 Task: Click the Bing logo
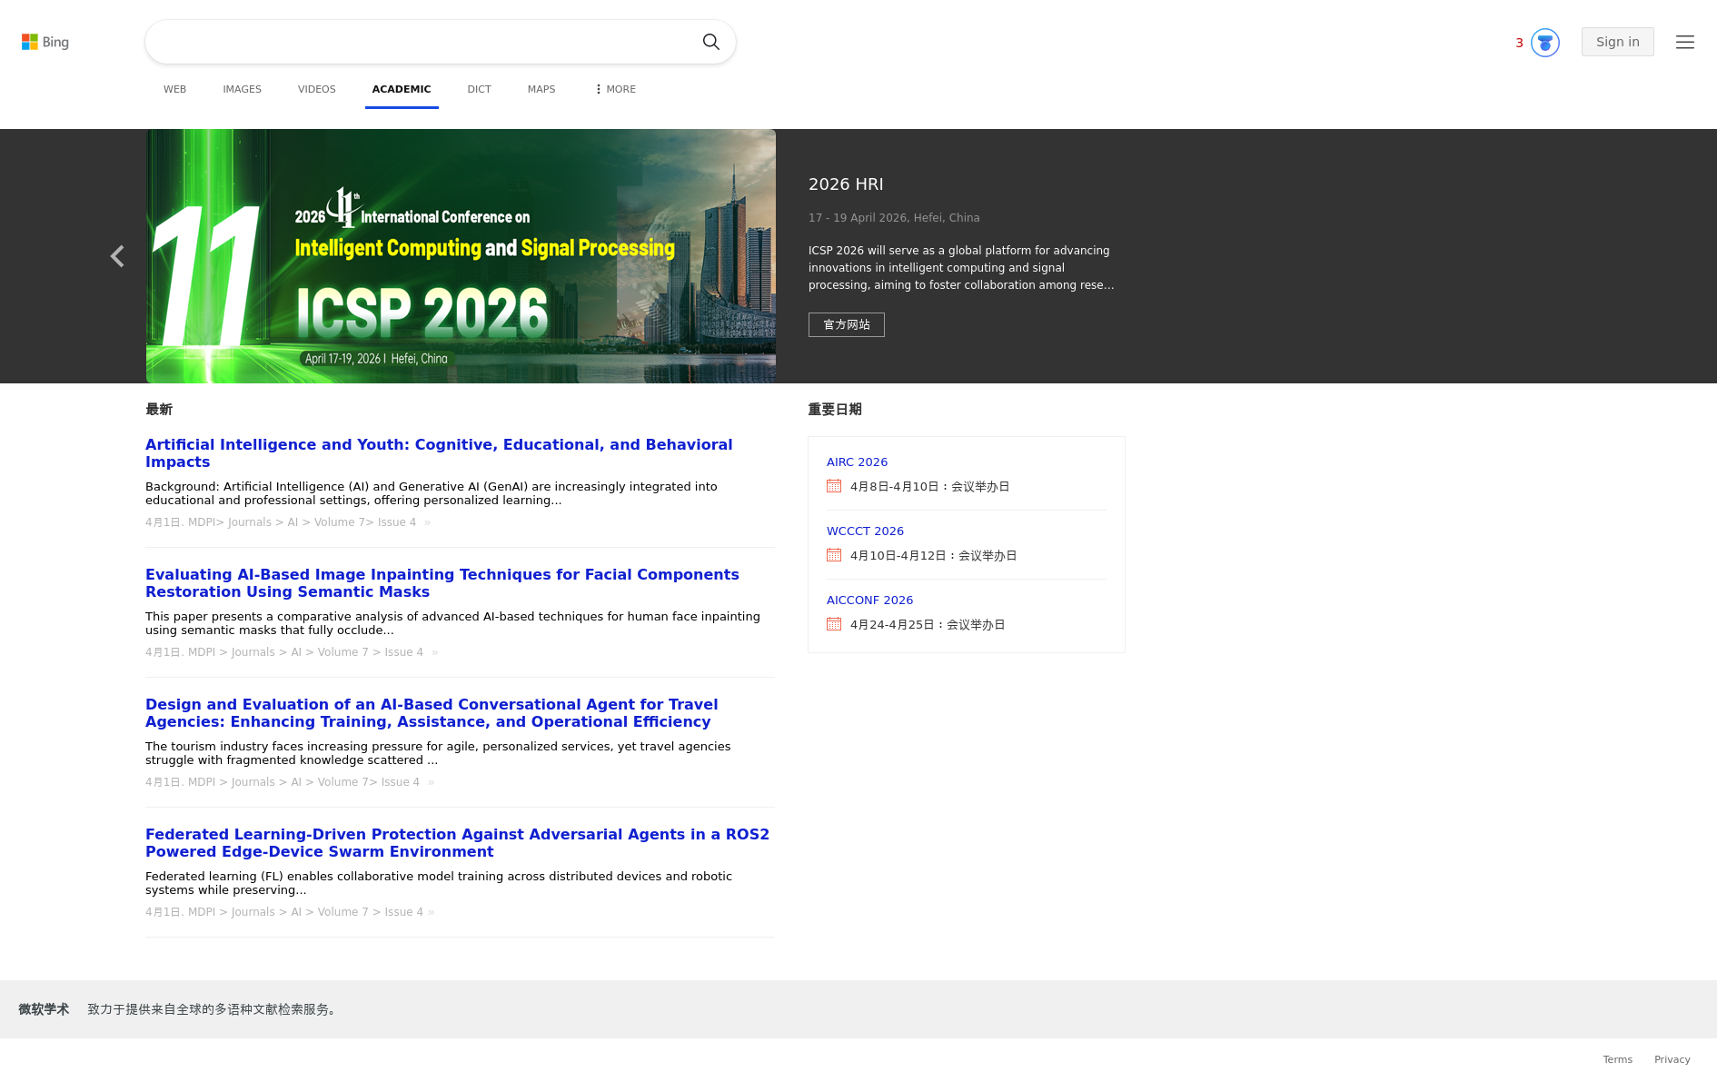point(45,42)
